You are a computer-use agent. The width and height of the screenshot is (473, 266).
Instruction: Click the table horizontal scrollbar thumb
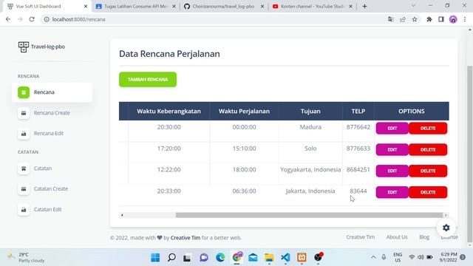click(309, 215)
